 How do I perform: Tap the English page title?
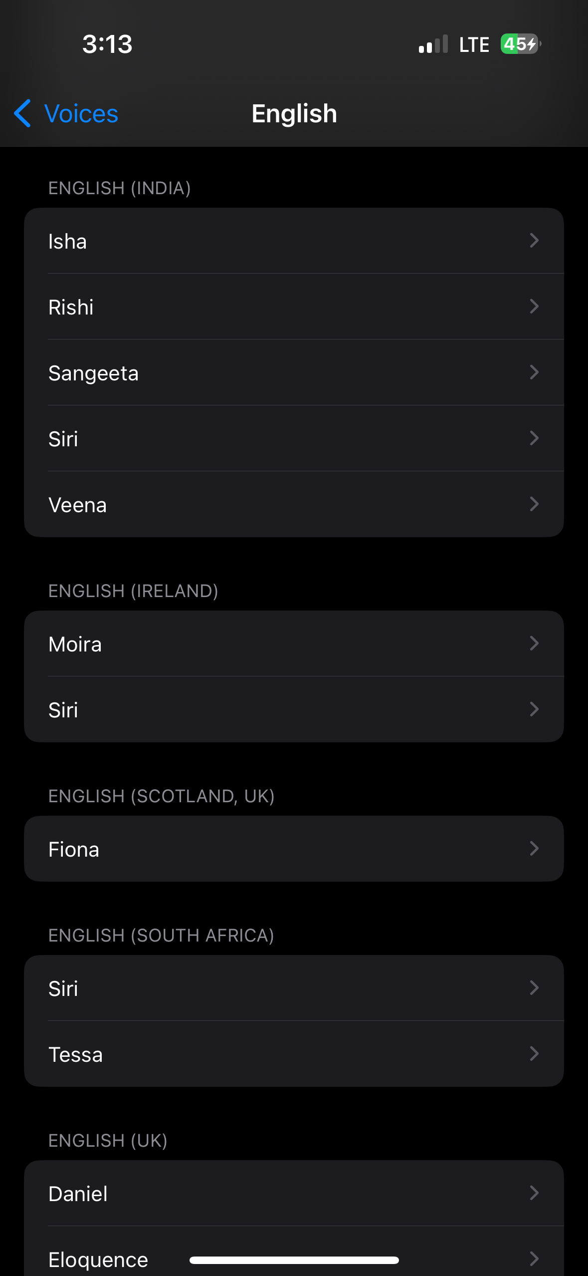coord(294,113)
